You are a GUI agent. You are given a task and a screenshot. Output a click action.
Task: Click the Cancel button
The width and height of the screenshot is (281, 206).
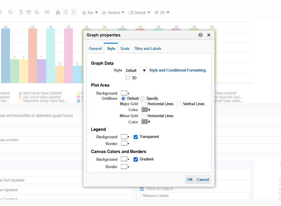203,180
